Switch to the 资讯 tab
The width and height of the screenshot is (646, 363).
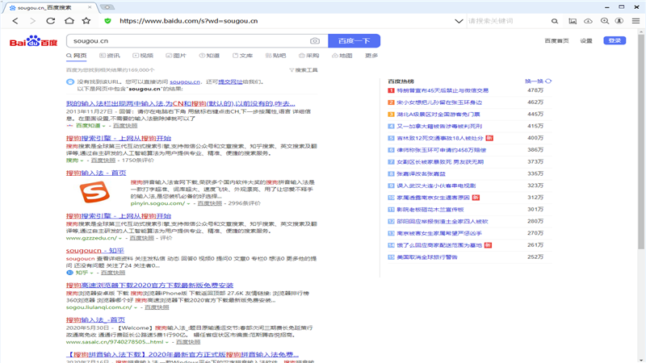point(110,56)
